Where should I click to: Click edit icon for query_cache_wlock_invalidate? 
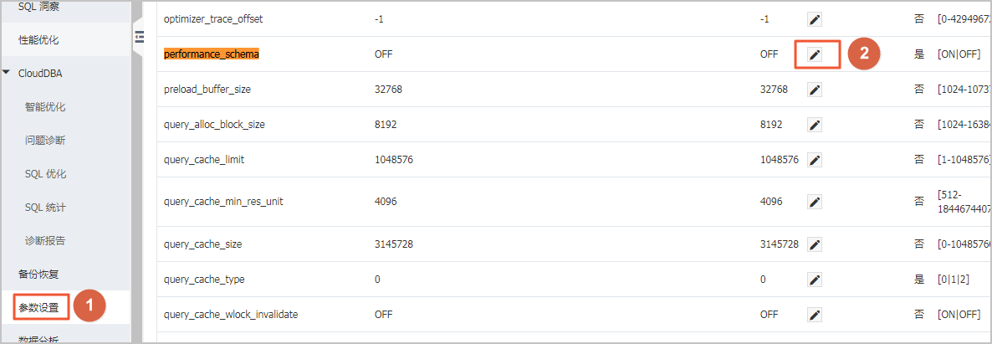[815, 314]
